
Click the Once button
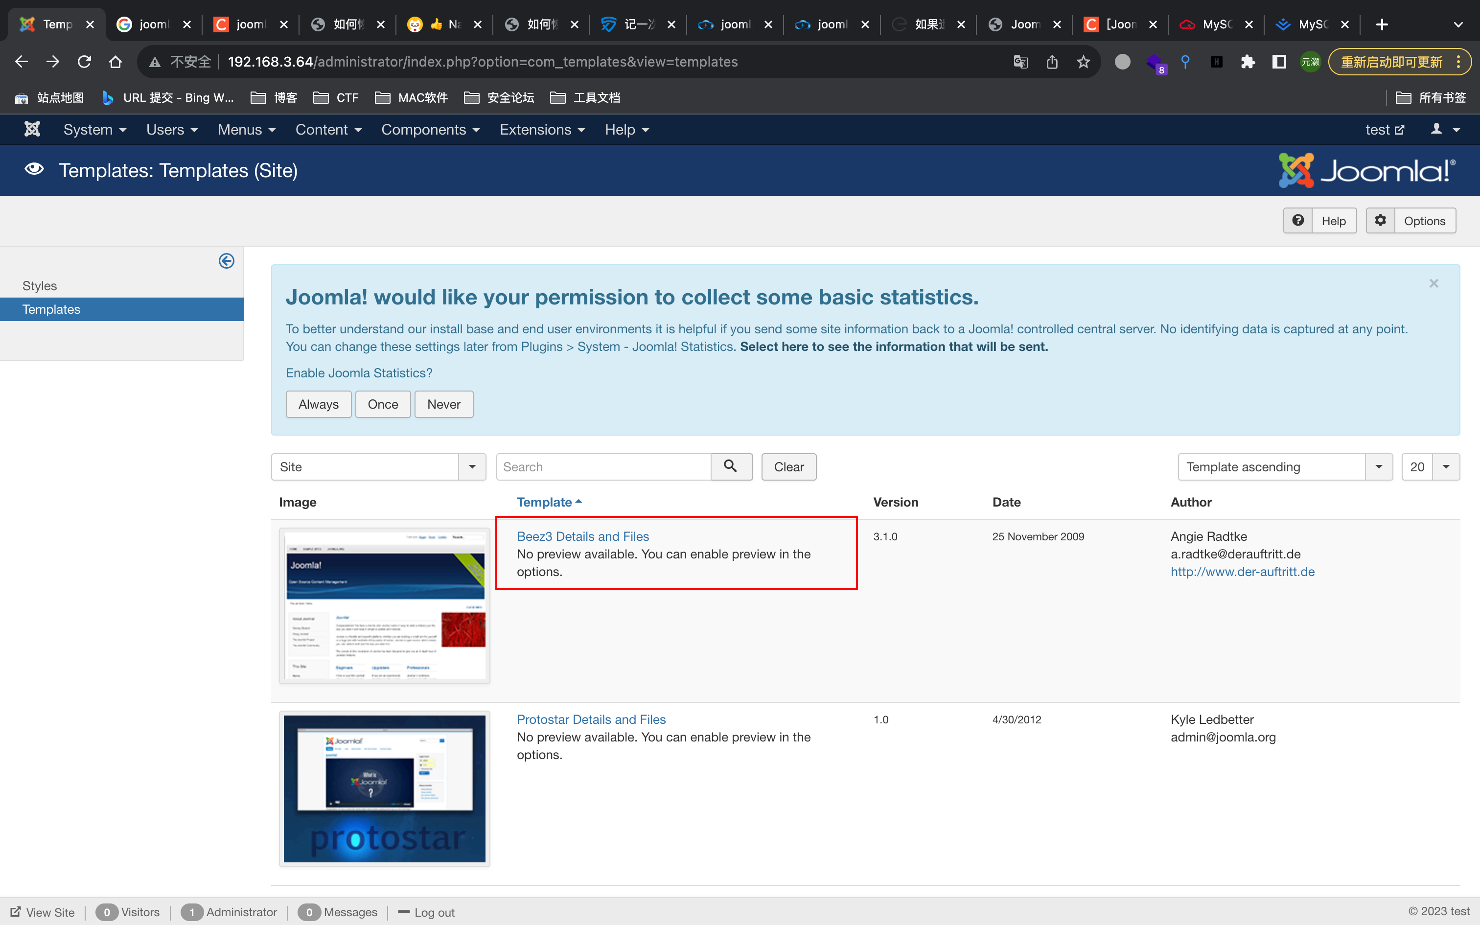tap(383, 404)
